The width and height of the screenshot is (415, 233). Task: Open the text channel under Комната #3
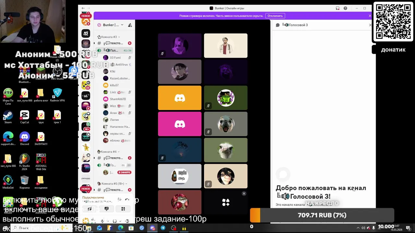115,43
